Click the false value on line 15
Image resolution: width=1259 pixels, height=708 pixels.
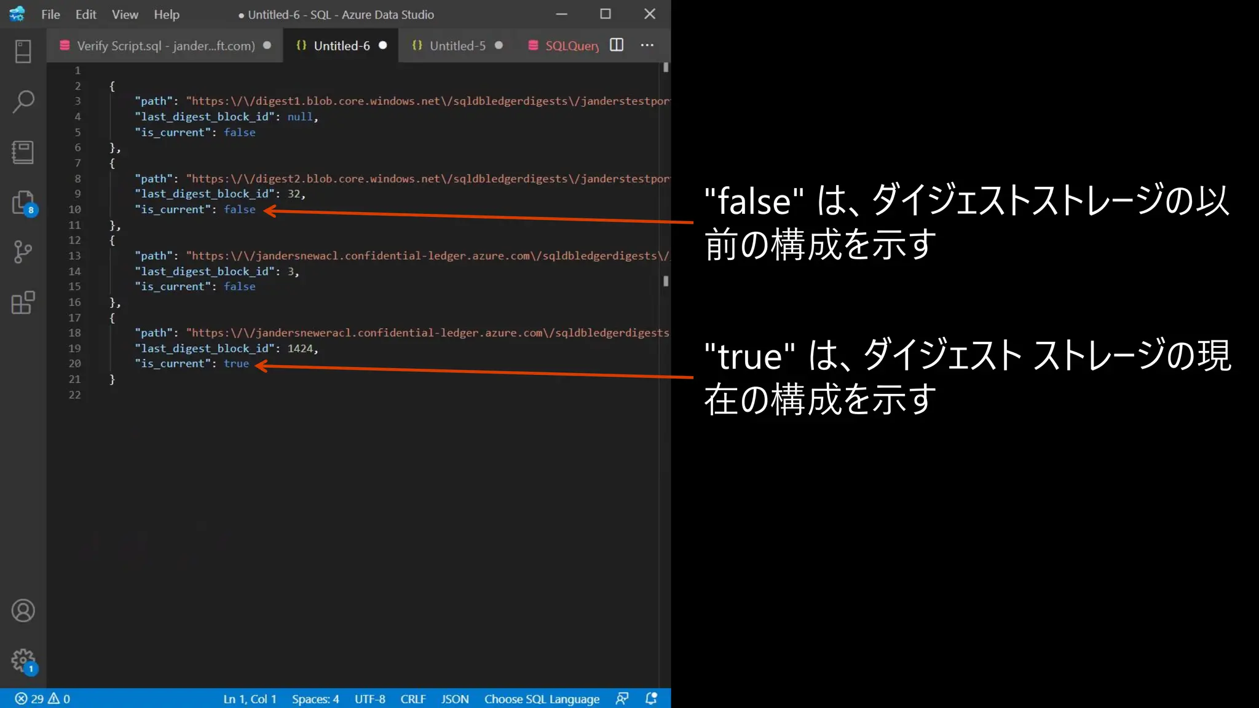click(x=240, y=286)
